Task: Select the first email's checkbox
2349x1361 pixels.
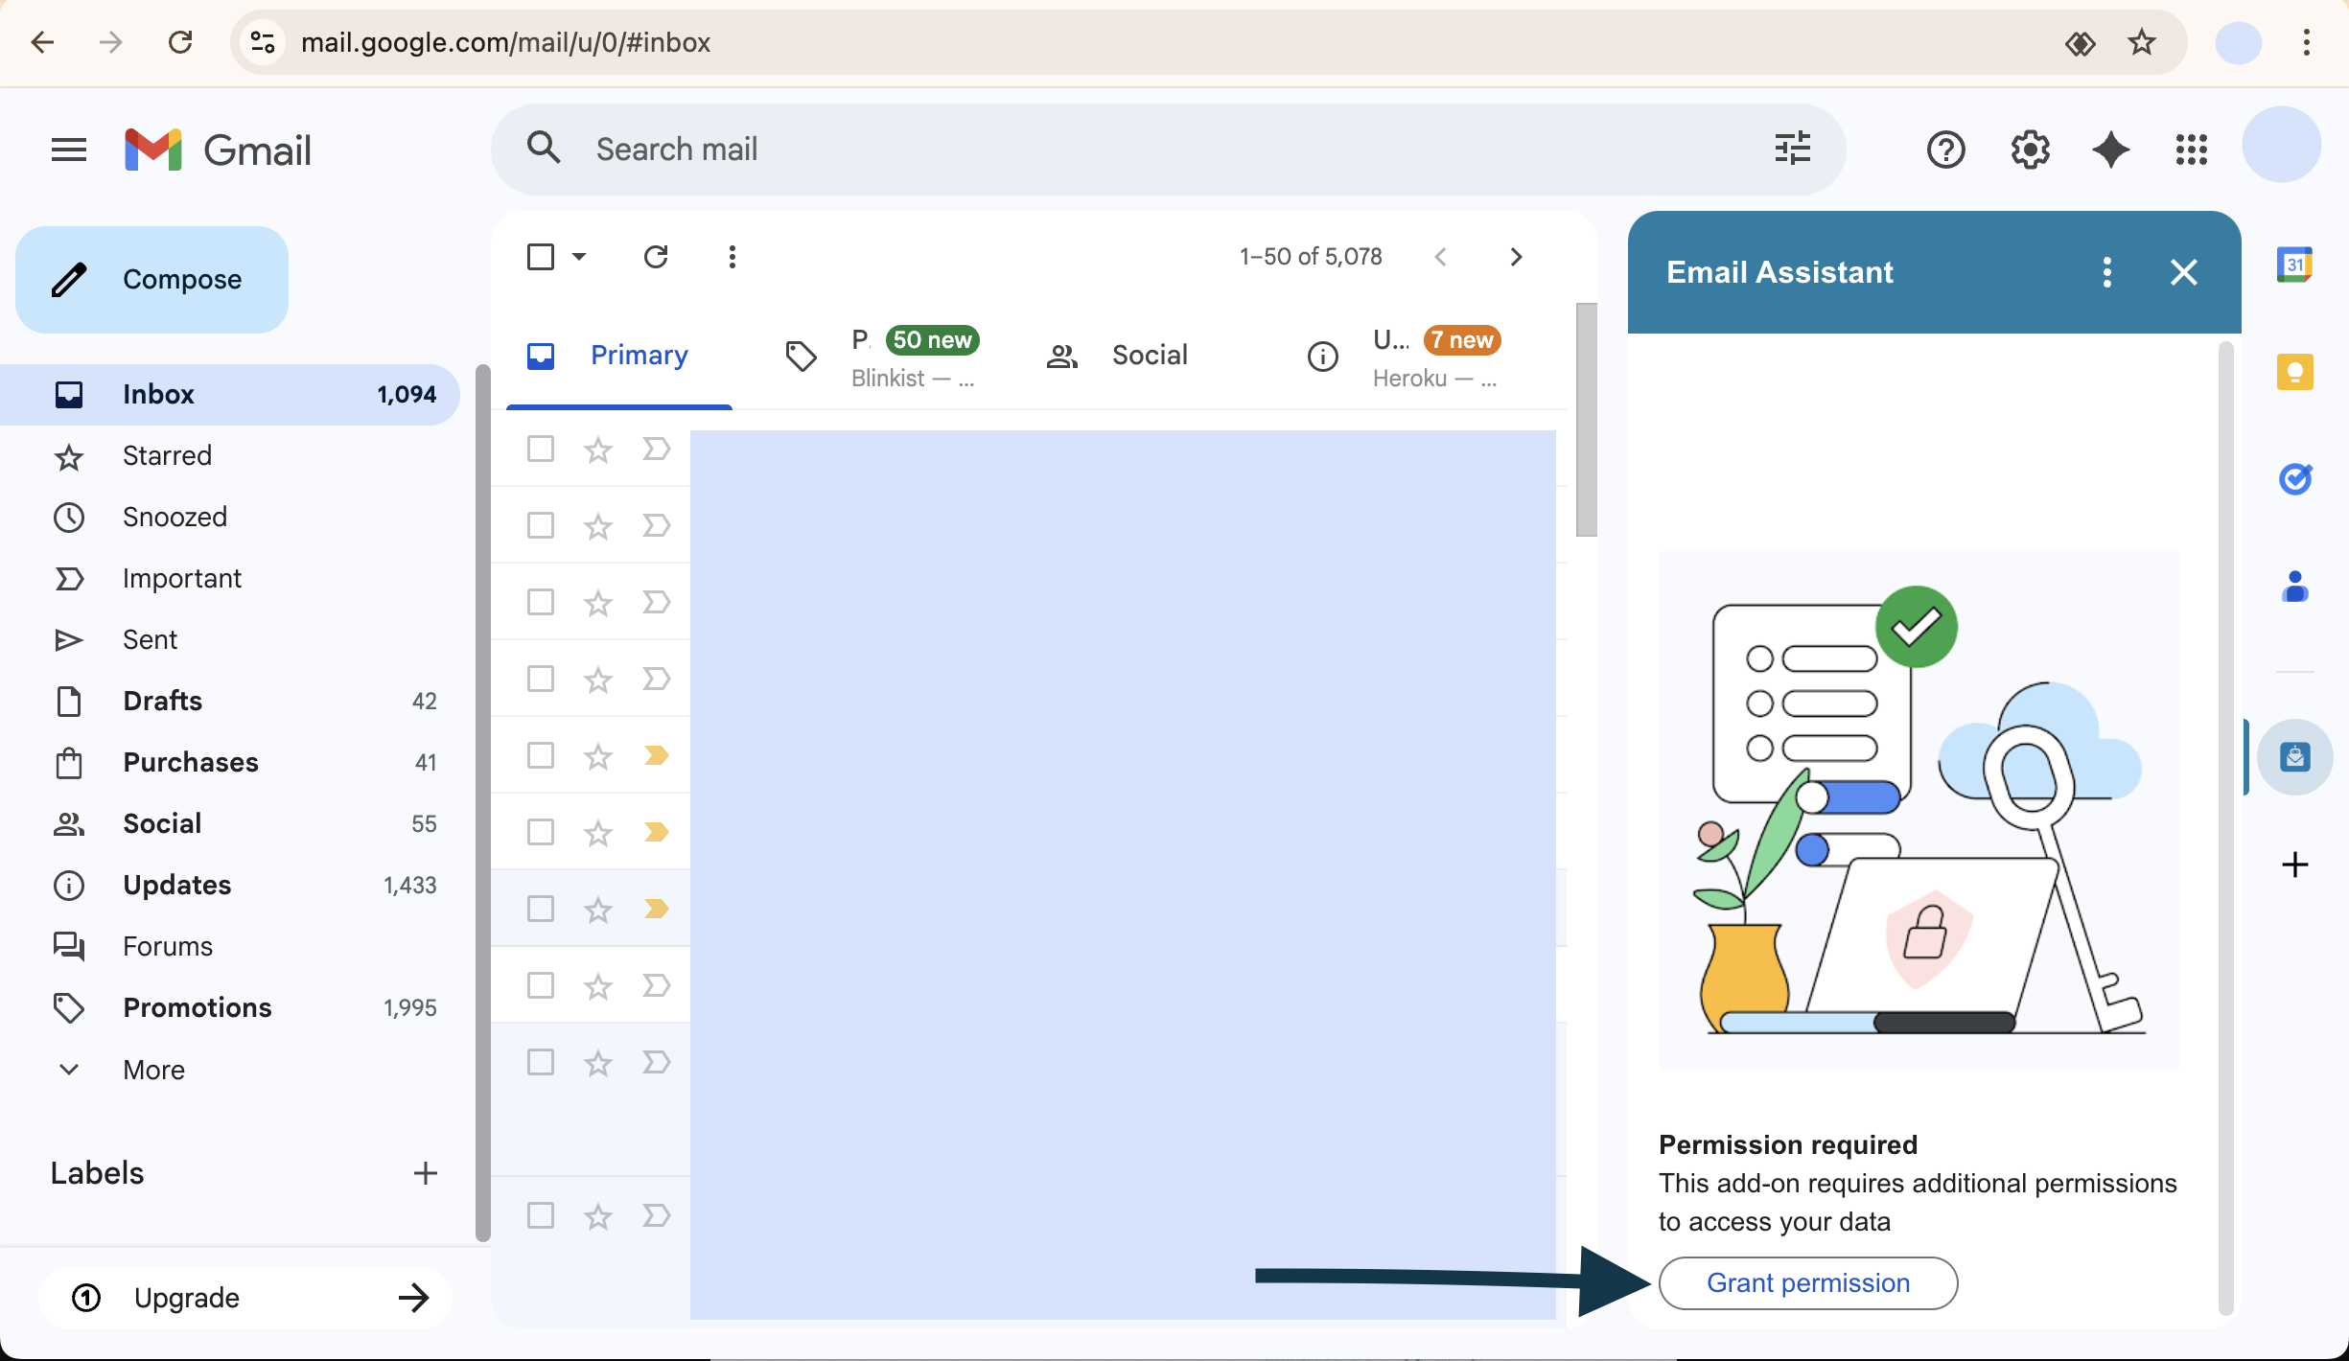Action: coord(541,449)
